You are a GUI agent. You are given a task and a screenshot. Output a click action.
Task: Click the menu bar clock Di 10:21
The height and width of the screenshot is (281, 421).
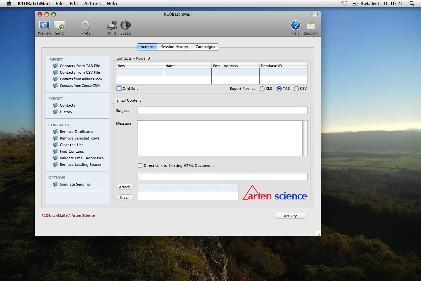tap(393, 3)
